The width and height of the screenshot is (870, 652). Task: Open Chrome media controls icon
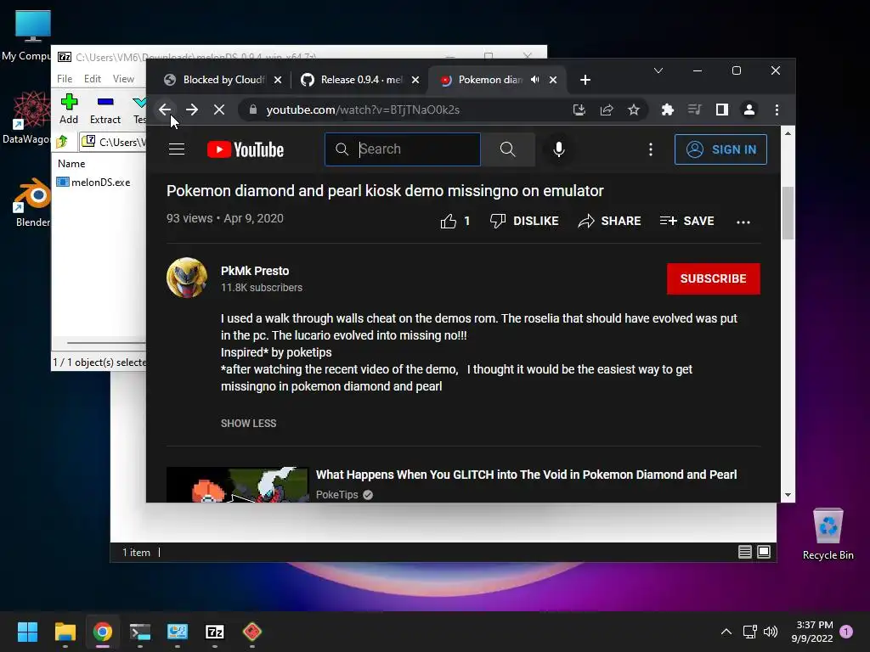[695, 110]
